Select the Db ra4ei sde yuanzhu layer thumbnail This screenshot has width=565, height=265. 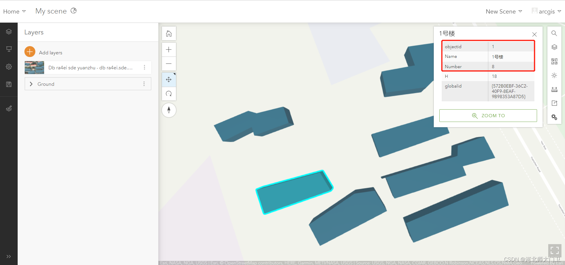point(34,68)
